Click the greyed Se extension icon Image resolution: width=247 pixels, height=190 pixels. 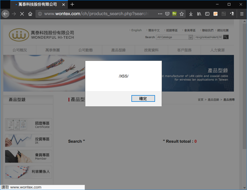pos(223,14)
